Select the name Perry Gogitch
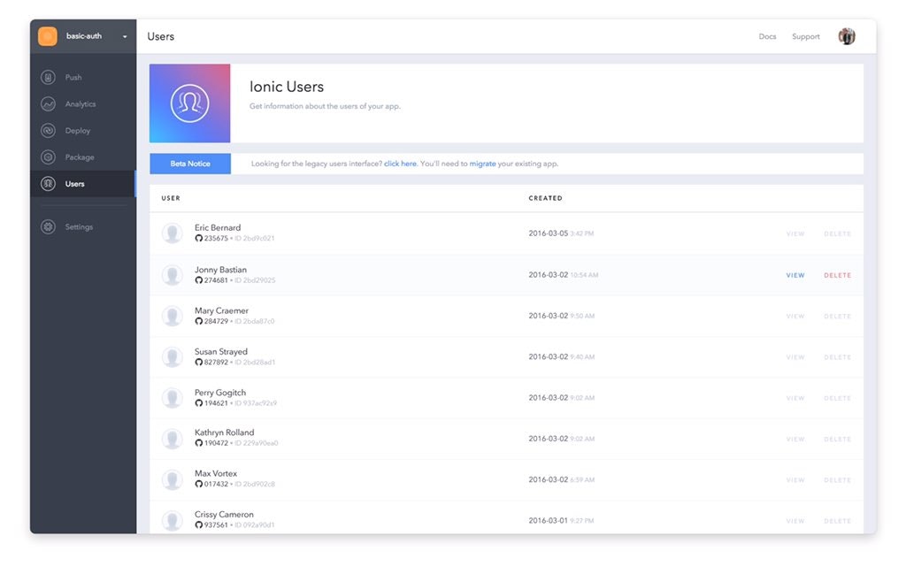 (220, 393)
